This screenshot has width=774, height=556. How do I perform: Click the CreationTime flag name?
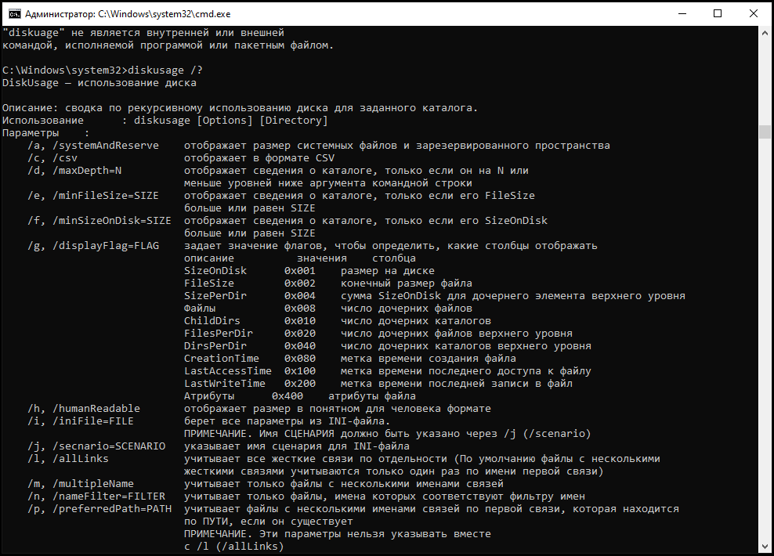point(222,358)
